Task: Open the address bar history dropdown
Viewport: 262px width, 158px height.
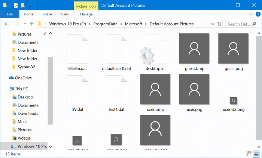Action: (x=213, y=24)
